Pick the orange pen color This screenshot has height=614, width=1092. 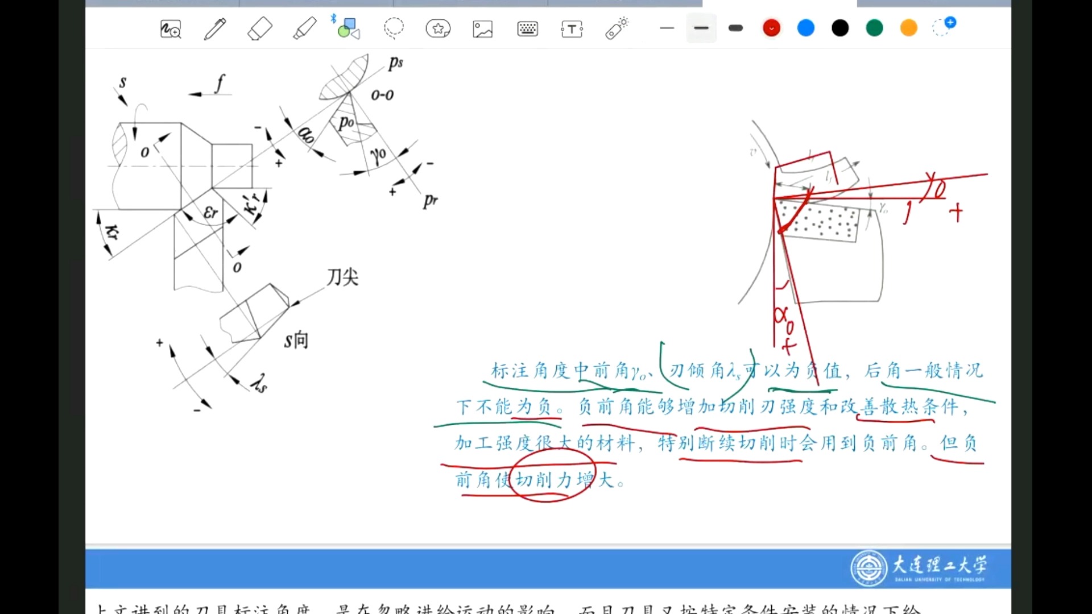coord(909,28)
